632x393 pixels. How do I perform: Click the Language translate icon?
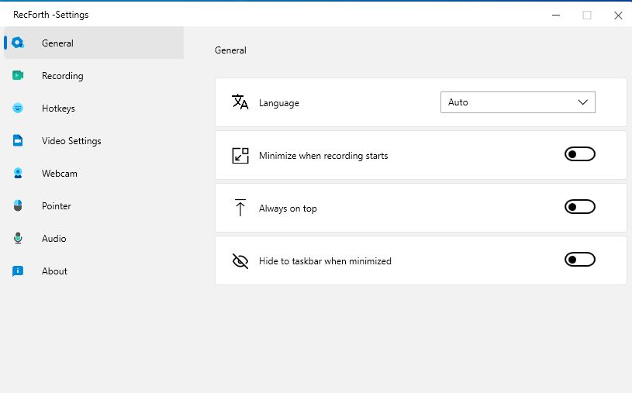point(240,102)
